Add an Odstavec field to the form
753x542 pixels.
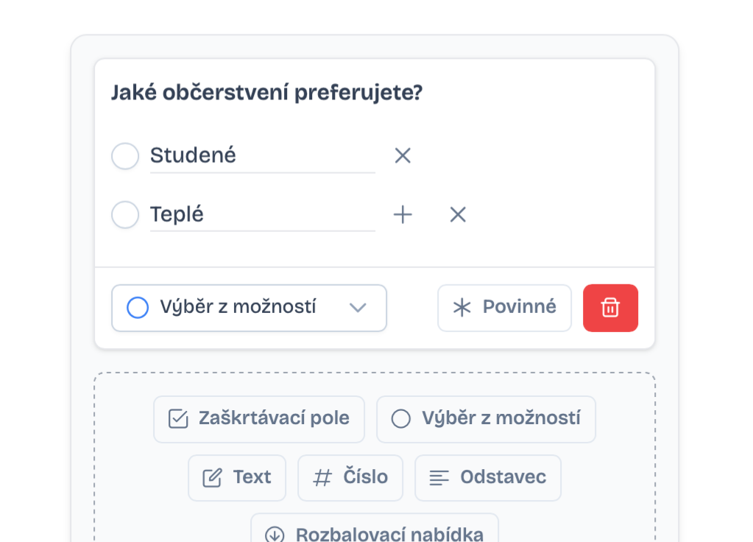[487, 477]
